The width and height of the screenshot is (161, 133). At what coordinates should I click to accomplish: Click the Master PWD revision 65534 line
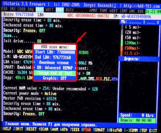tap(30, 98)
